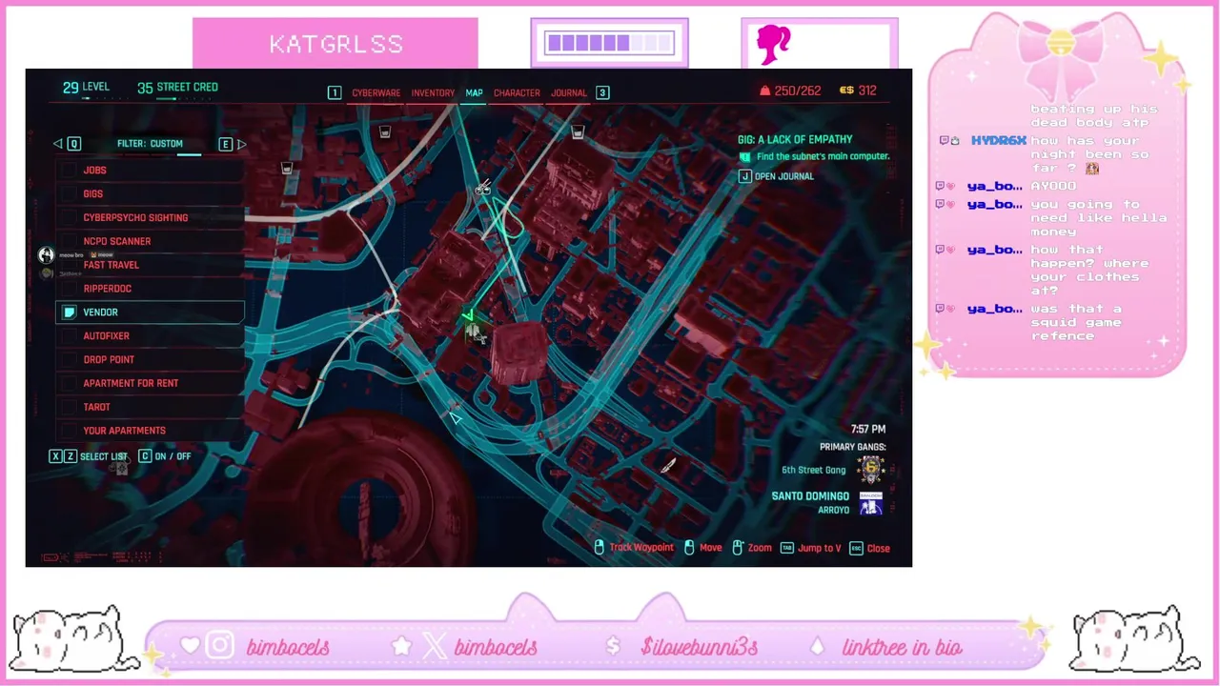Click Jump to V label
Image resolution: width=1220 pixels, height=686 pixels.
(x=820, y=548)
